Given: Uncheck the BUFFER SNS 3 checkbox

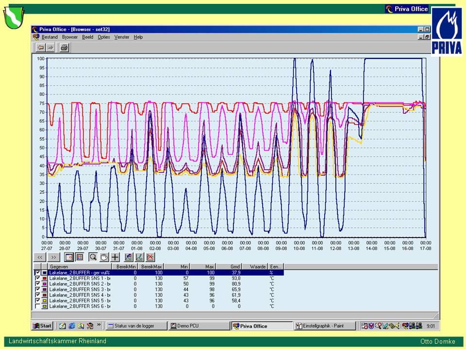Looking at the screenshot, I should click(37, 289).
